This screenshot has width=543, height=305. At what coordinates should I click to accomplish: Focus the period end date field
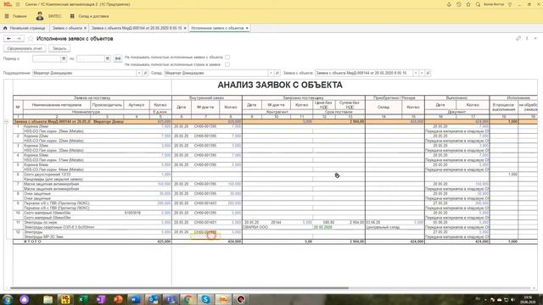coord(91,58)
